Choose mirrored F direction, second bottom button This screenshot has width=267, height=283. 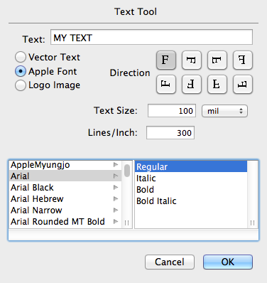coord(192,84)
